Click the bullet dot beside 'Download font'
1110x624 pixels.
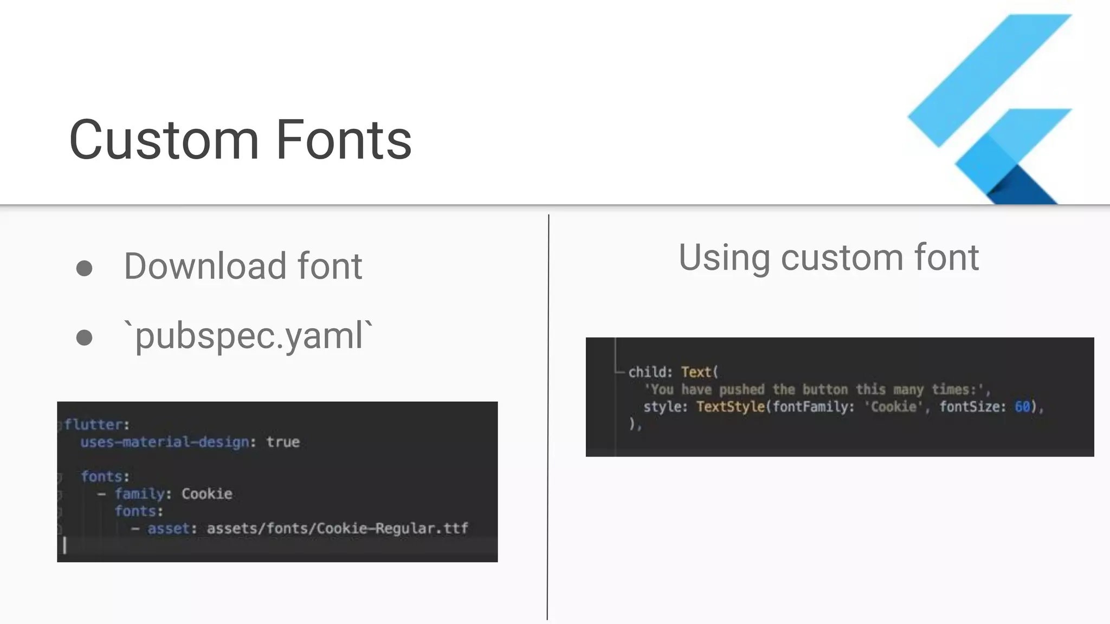coord(84,268)
